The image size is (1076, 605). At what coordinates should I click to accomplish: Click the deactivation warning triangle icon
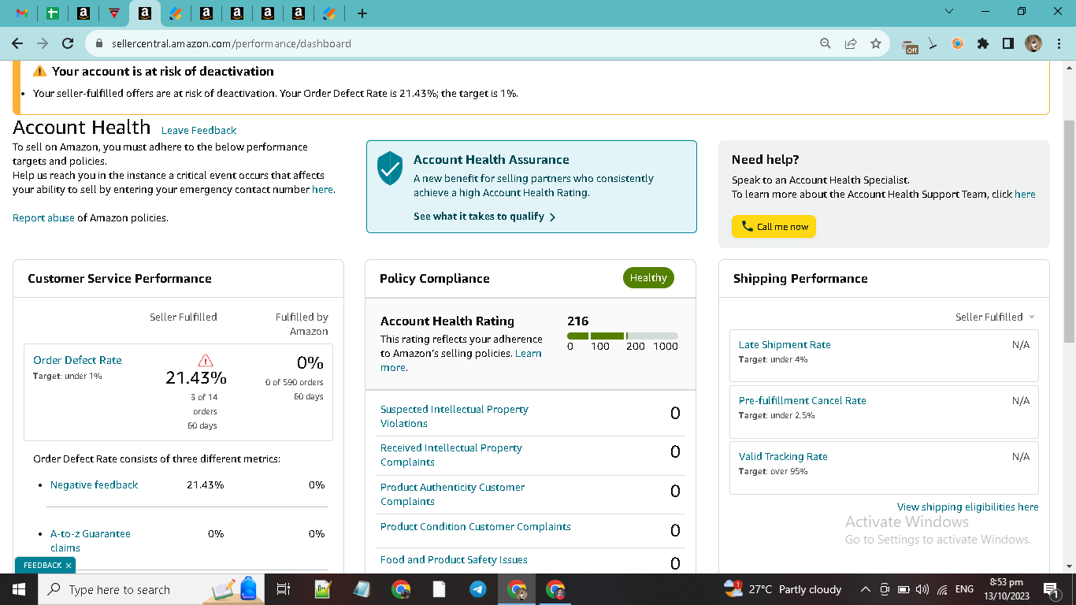tap(39, 72)
